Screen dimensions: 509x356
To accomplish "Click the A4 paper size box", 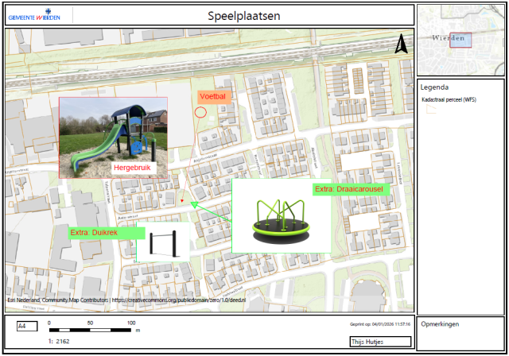I will [25, 327].
